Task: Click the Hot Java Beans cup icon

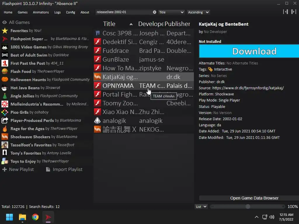Action: tap(5, 88)
